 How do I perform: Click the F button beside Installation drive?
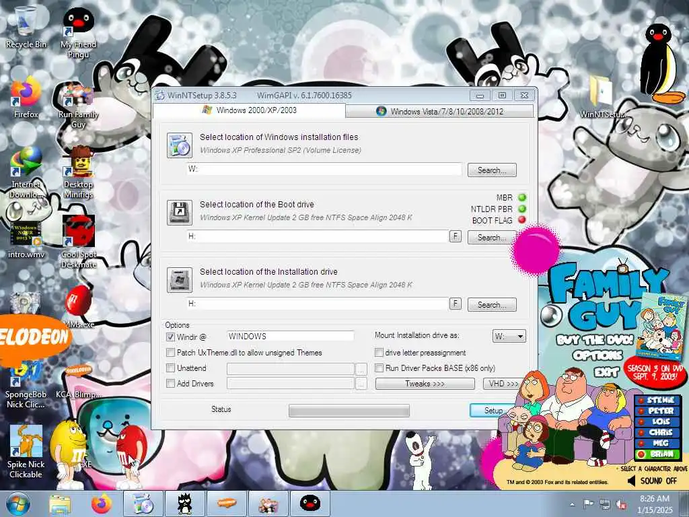point(456,304)
